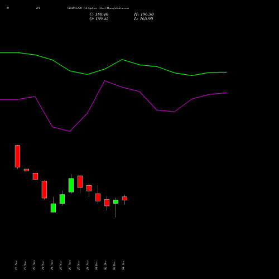Click the 26 Nov date axis label

(70, 265)
